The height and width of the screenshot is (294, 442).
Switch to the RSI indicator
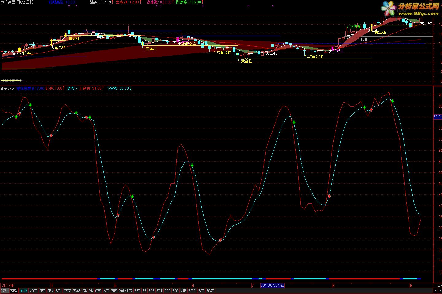[x=137, y=291]
